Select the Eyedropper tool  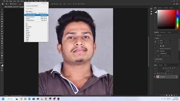(x=2, y=24)
